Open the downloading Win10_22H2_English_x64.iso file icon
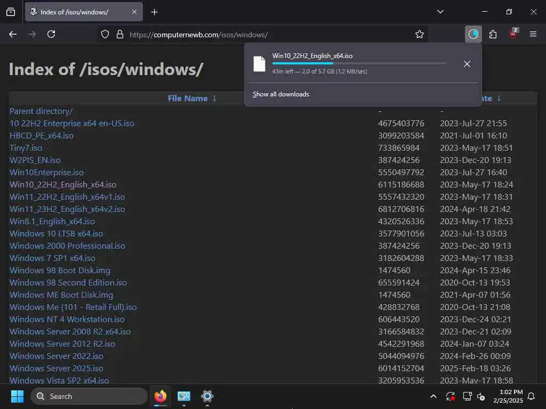This screenshot has height=409, width=546. click(259, 64)
